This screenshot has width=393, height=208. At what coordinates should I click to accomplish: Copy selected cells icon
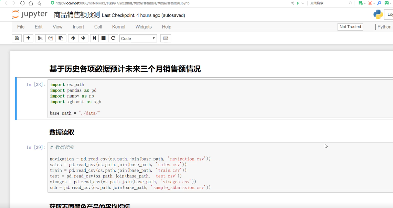[51, 38]
